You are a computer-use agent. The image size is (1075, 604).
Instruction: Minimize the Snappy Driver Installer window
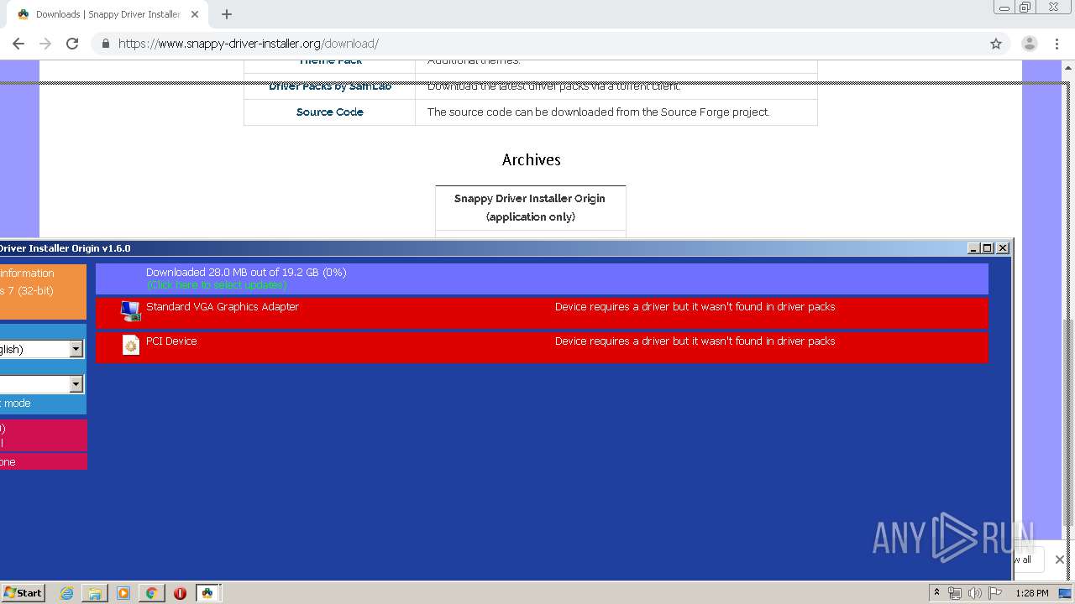tap(973, 248)
